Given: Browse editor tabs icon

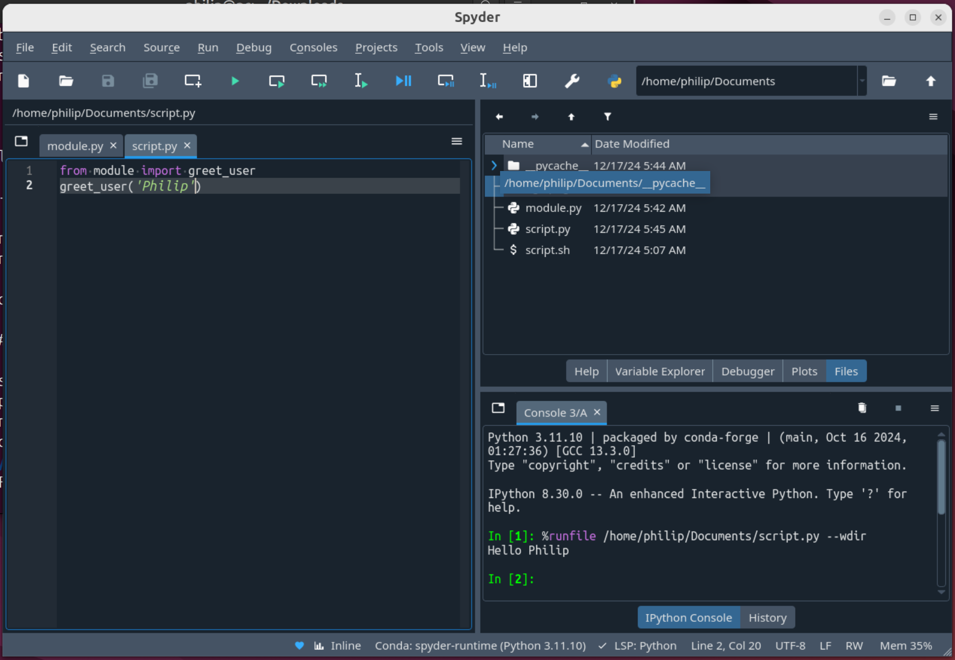Looking at the screenshot, I should (x=21, y=141).
